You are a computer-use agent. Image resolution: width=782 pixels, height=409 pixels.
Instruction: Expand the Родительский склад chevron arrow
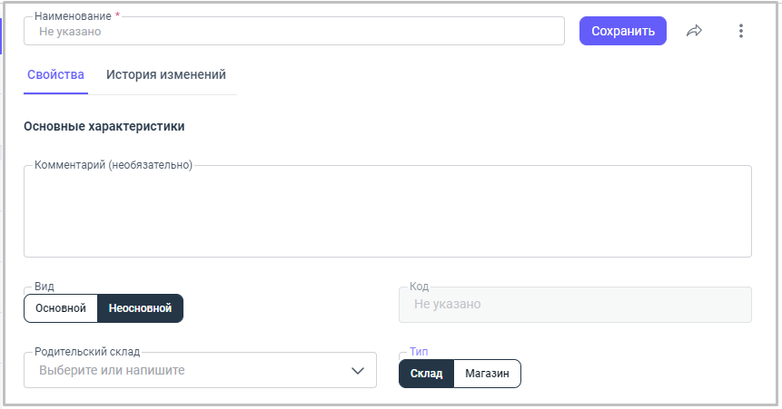(358, 371)
